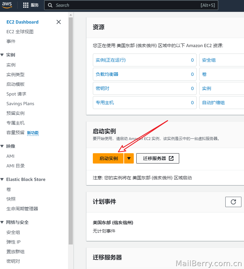Open 实例类型 in sidebar

15,75
